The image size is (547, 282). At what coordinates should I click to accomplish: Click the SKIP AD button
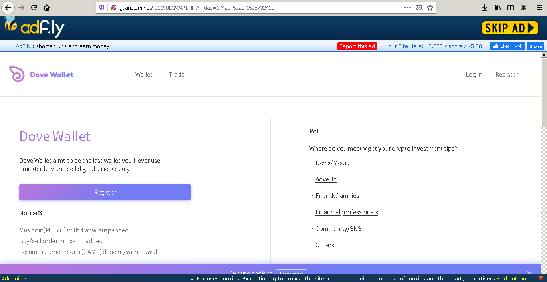[x=510, y=28]
